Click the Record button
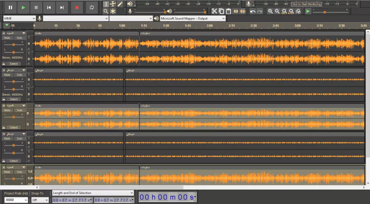Viewport: 370px width, 204px height. click(77, 7)
